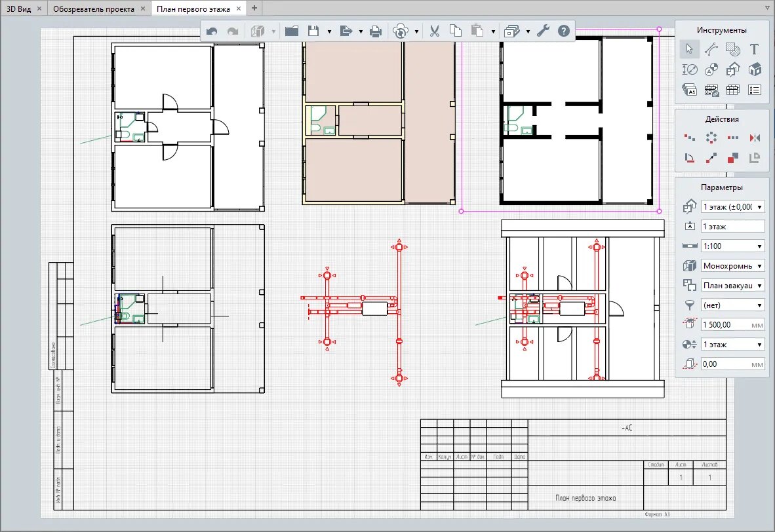Open the (нет) filter dropdown
Image resolution: width=775 pixels, height=532 pixels.
tap(732, 305)
